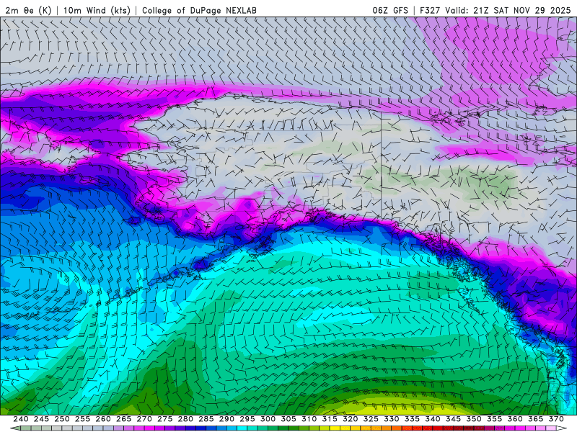Click the 340 value on color scale
Viewport: 577px width, 432px height.
click(x=433, y=419)
